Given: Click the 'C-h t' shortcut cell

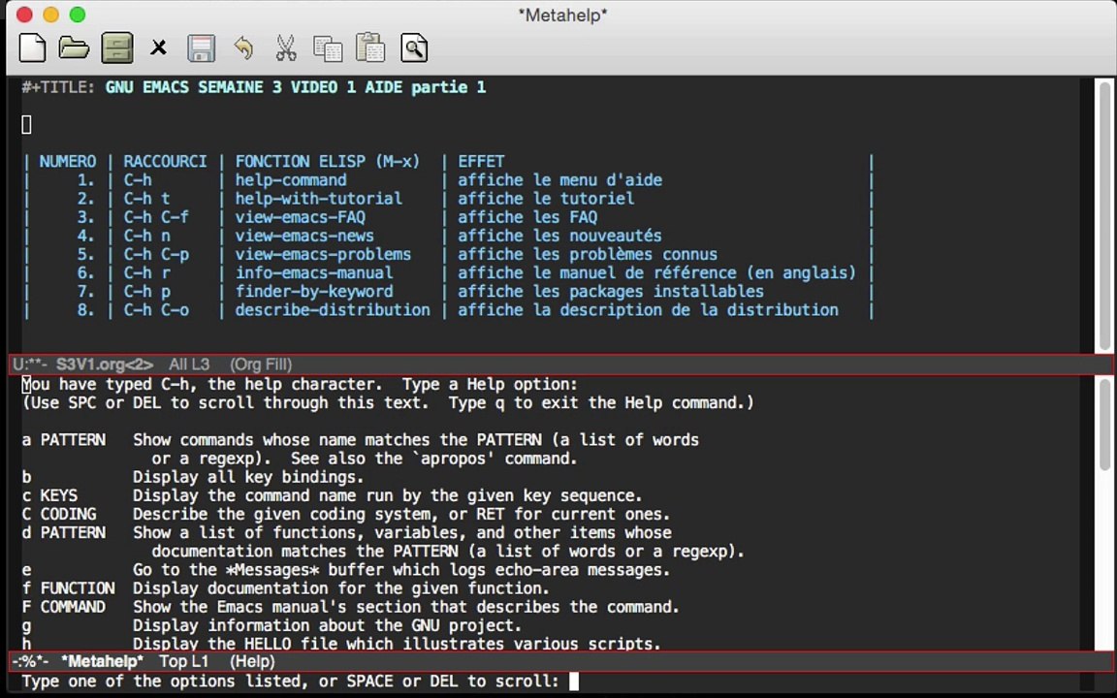Looking at the screenshot, I should point(146,199).
